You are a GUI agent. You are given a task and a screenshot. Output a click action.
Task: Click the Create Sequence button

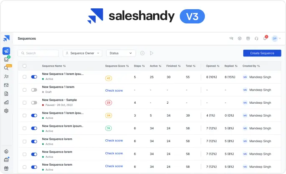pyautogui.click(x=262, y=53)
